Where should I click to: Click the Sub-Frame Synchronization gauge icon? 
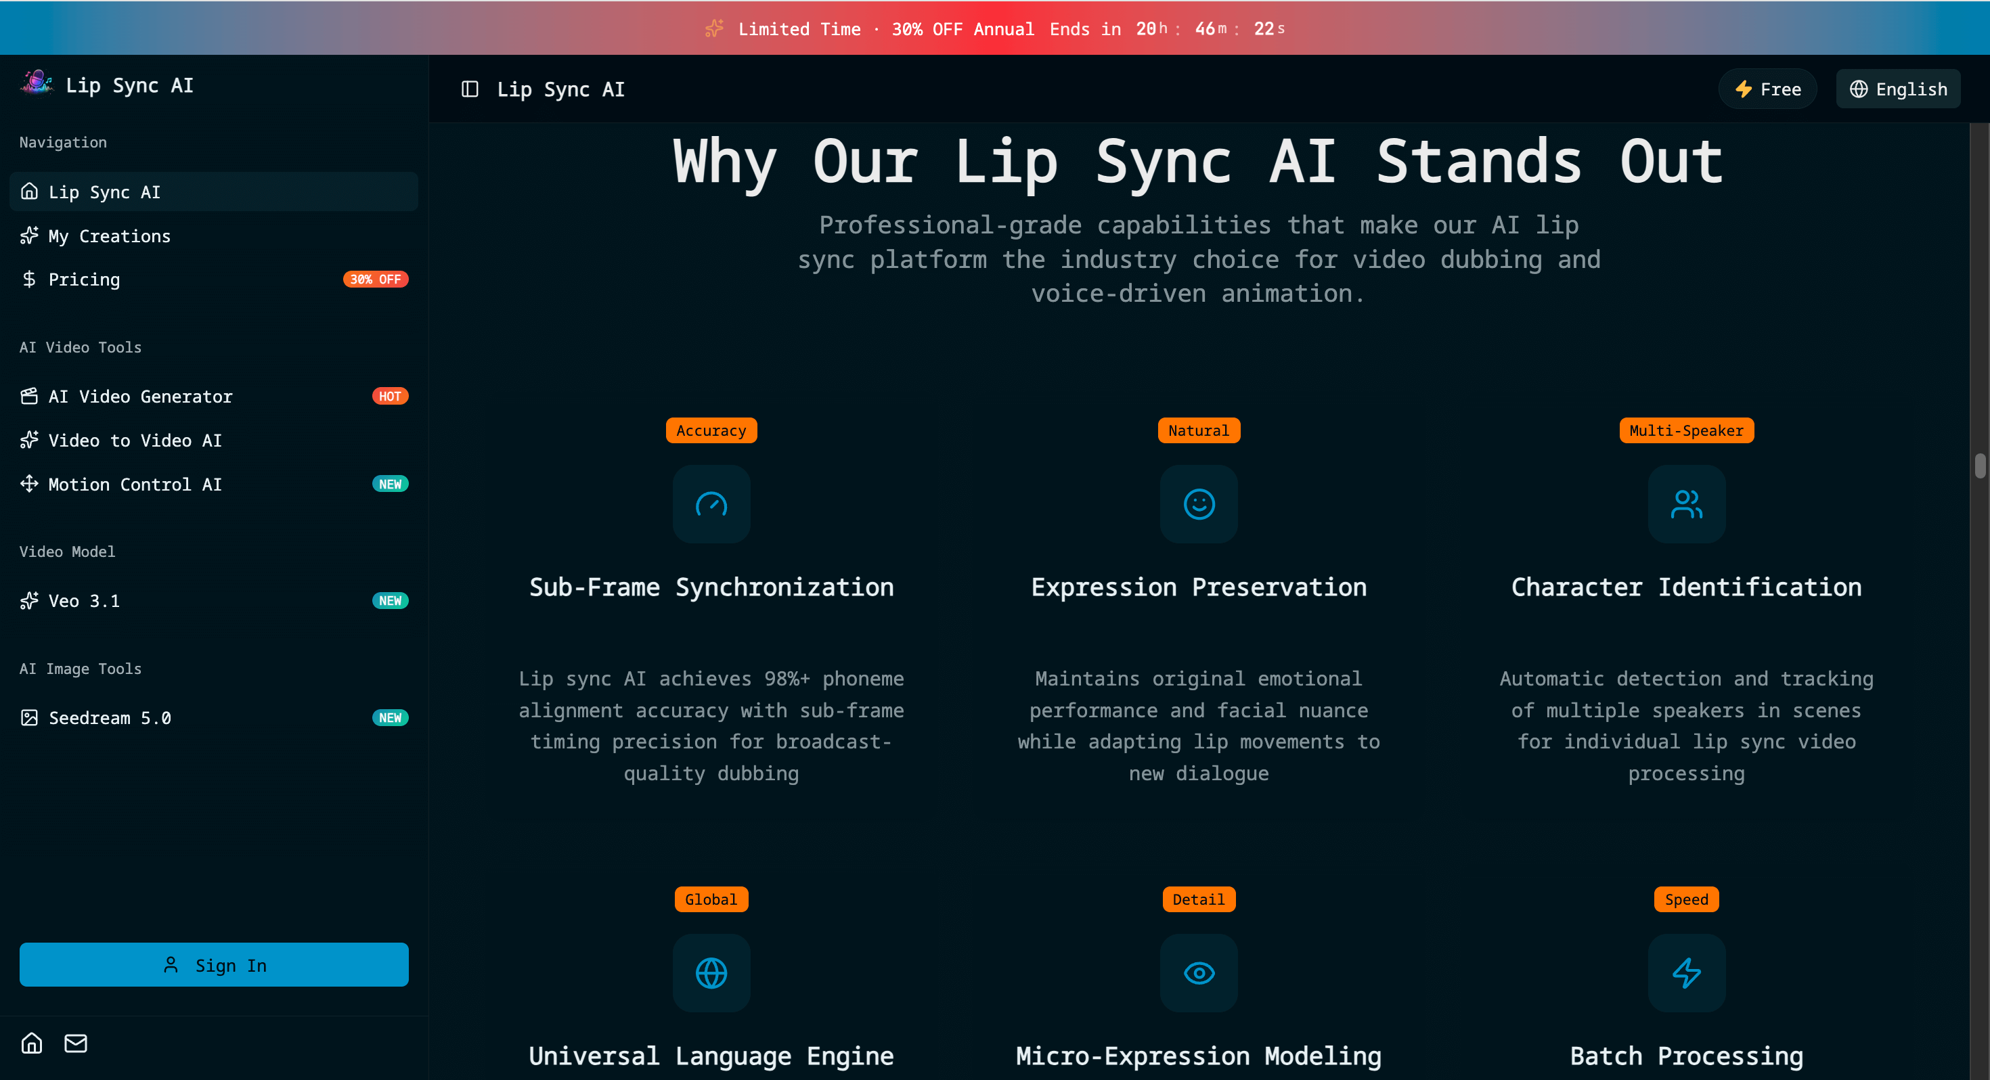coord(711,504)
